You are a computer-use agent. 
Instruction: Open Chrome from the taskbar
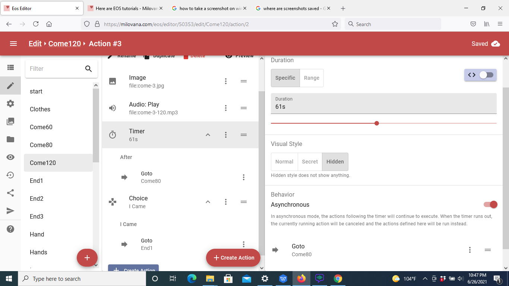click(x=338, y=279)
